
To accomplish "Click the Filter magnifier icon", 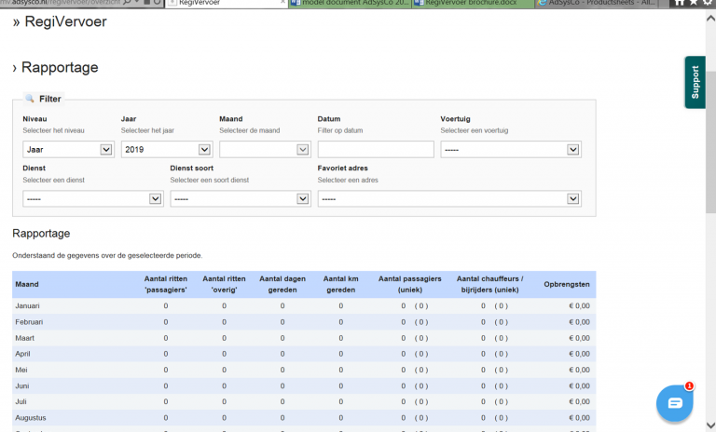I will [30, 99].
